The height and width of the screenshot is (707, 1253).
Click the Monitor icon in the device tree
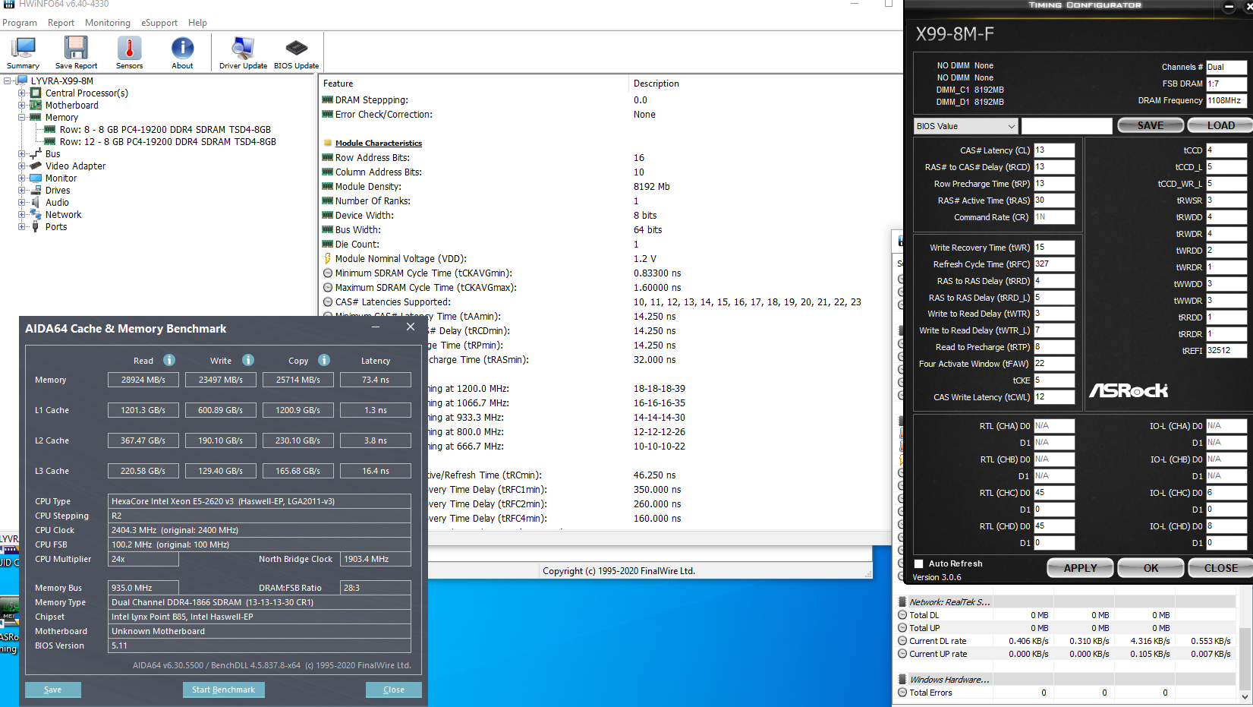tap(36, 178)
